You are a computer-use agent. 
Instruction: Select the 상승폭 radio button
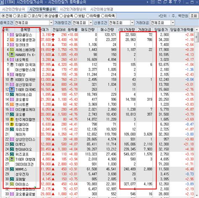coord(61,16)
